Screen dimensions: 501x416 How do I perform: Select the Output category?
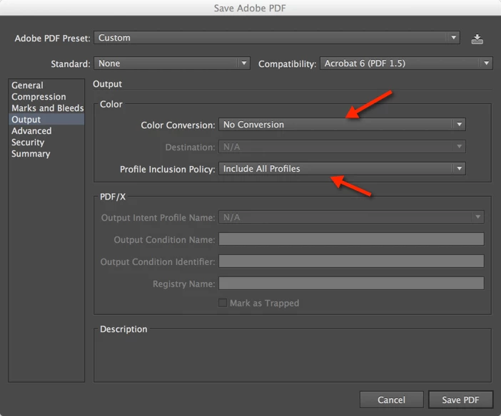pyautogui.click(x=46, y=120)
